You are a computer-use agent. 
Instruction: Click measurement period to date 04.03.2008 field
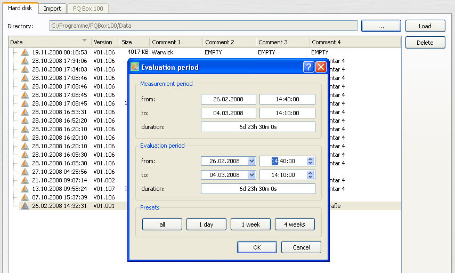tap(229, 113)
